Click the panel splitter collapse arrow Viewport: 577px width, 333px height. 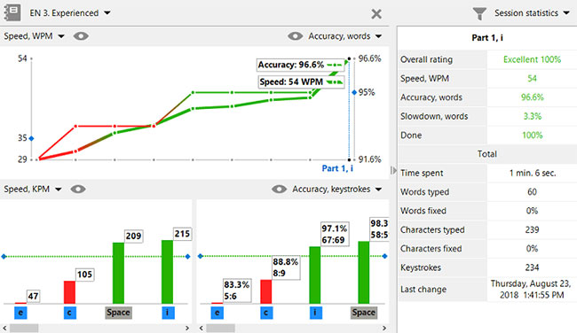(393, 170)
